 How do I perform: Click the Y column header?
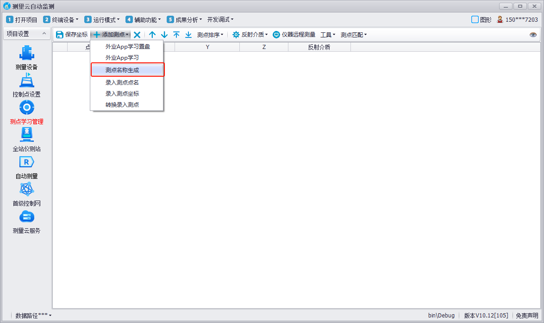(207, 47)
